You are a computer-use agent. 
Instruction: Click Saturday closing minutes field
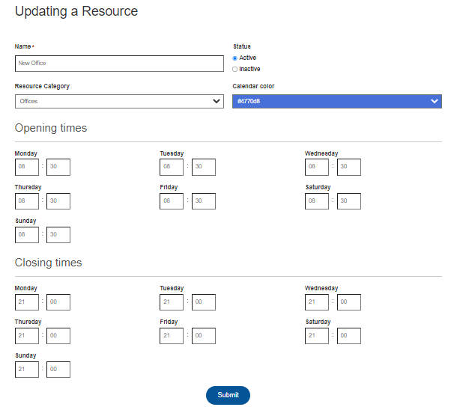pos(349,336)
